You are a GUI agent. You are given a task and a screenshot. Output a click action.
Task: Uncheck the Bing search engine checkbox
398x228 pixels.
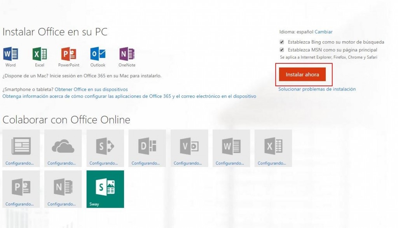coord(282,42)
